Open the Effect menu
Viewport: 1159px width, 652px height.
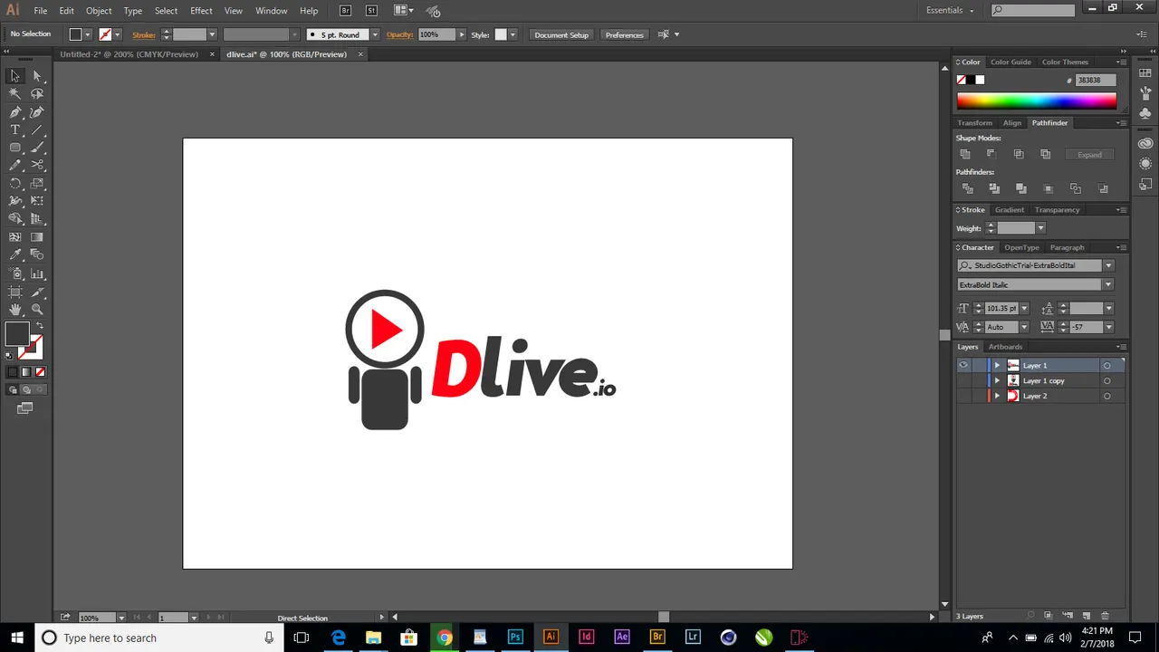coord(201,10)
